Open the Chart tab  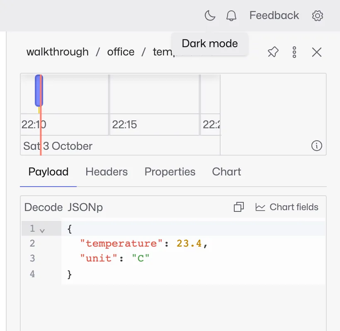pyautogui.click(x=226, y=172)
